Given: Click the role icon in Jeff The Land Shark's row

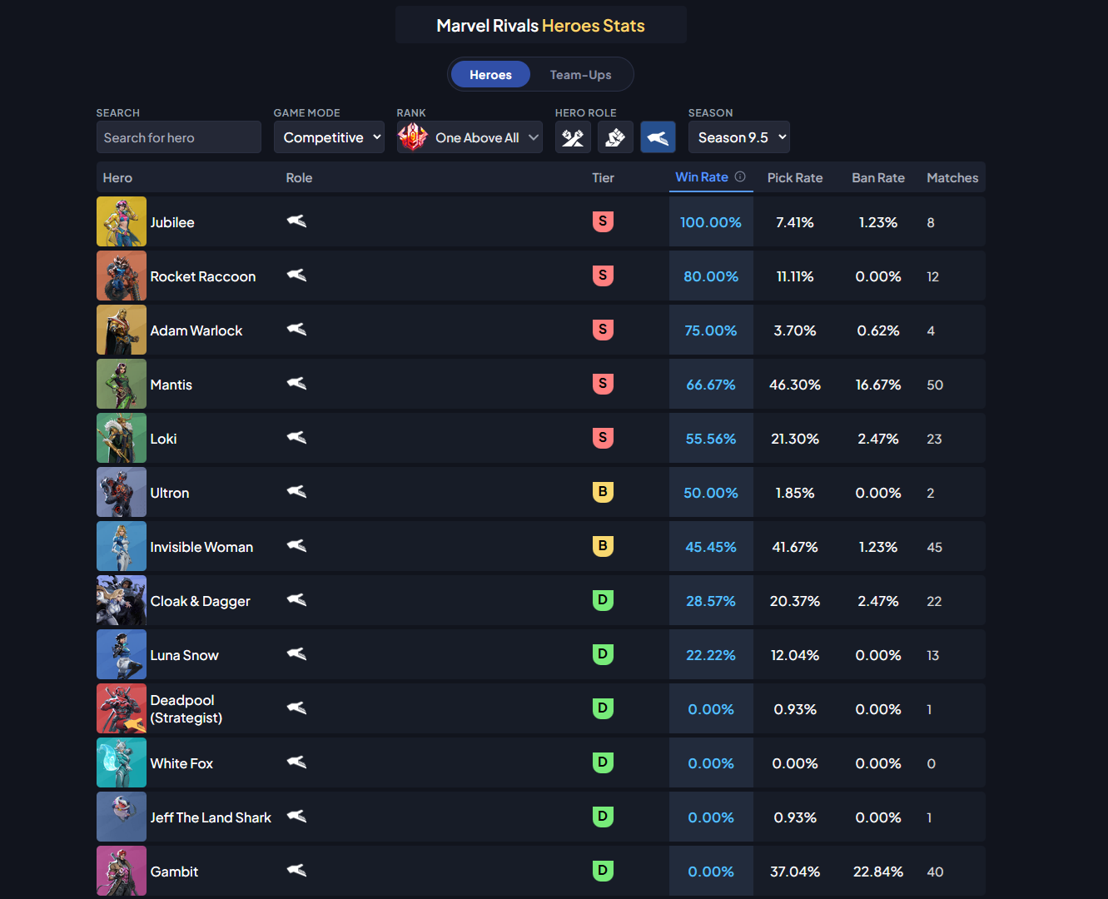Looking at the screenshot, I should coord(297,817).
